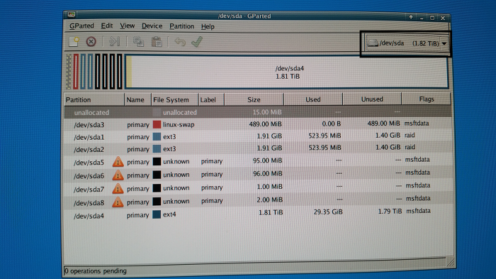Image resolution: width=496 pixels, height=279 pixels.
Task: Open the View menu
Action: (127, 26)
